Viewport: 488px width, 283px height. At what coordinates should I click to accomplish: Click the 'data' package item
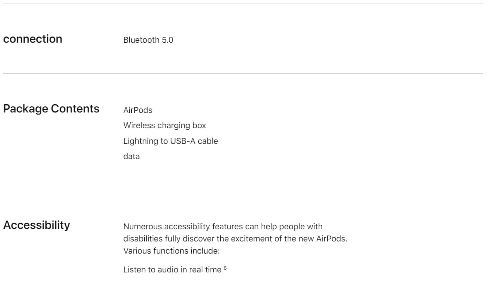click(x=131, y=156)
